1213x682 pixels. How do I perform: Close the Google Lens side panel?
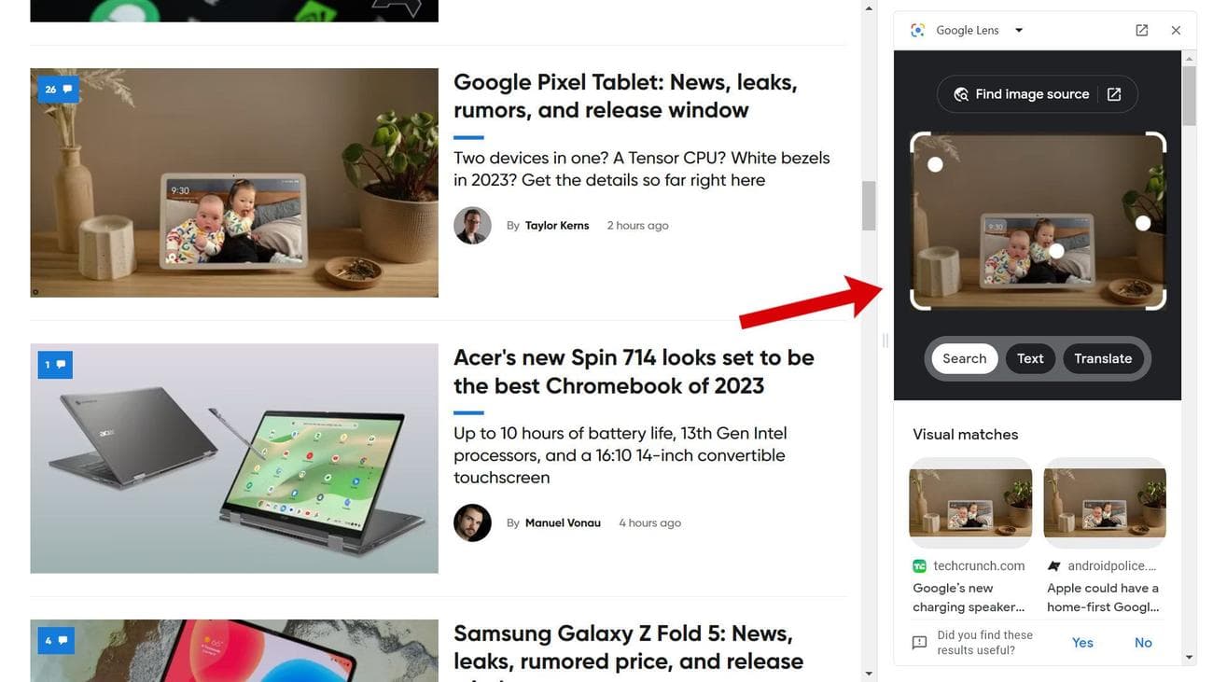click(1176, 30)
